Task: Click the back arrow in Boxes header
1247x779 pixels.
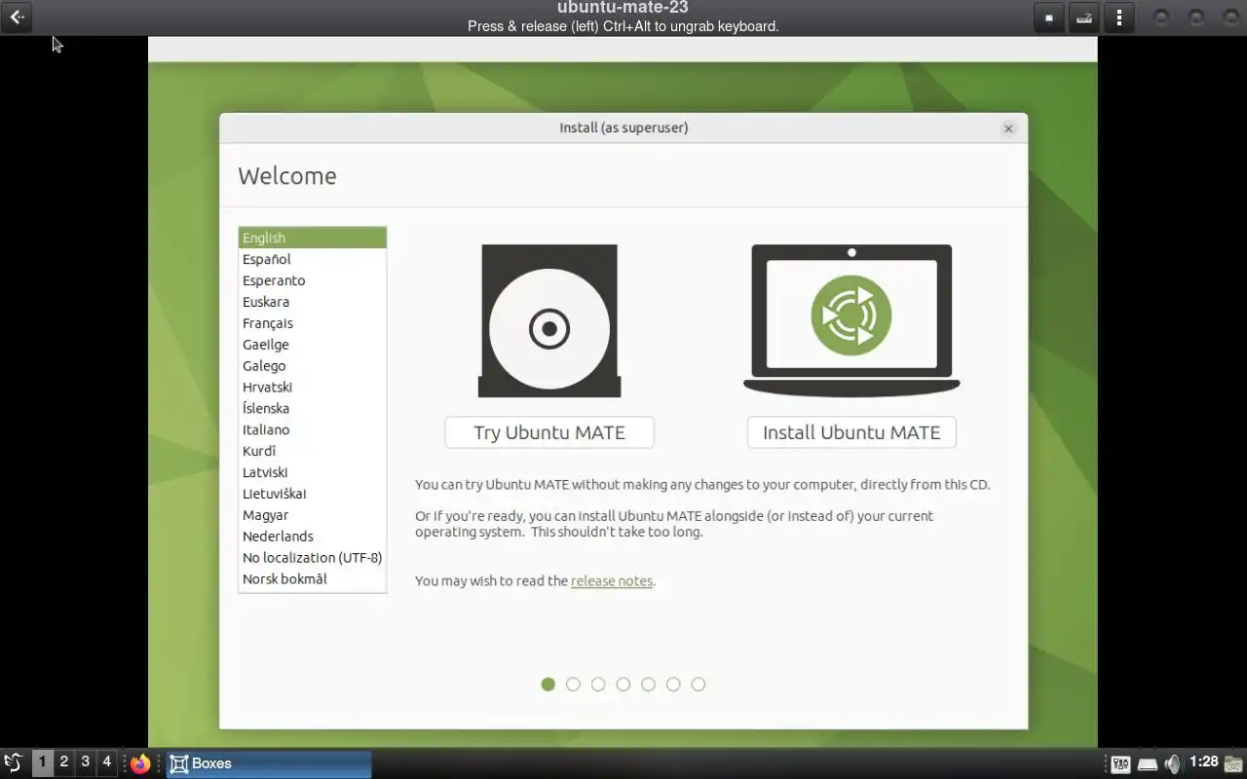Action: [x=17, y=18]
